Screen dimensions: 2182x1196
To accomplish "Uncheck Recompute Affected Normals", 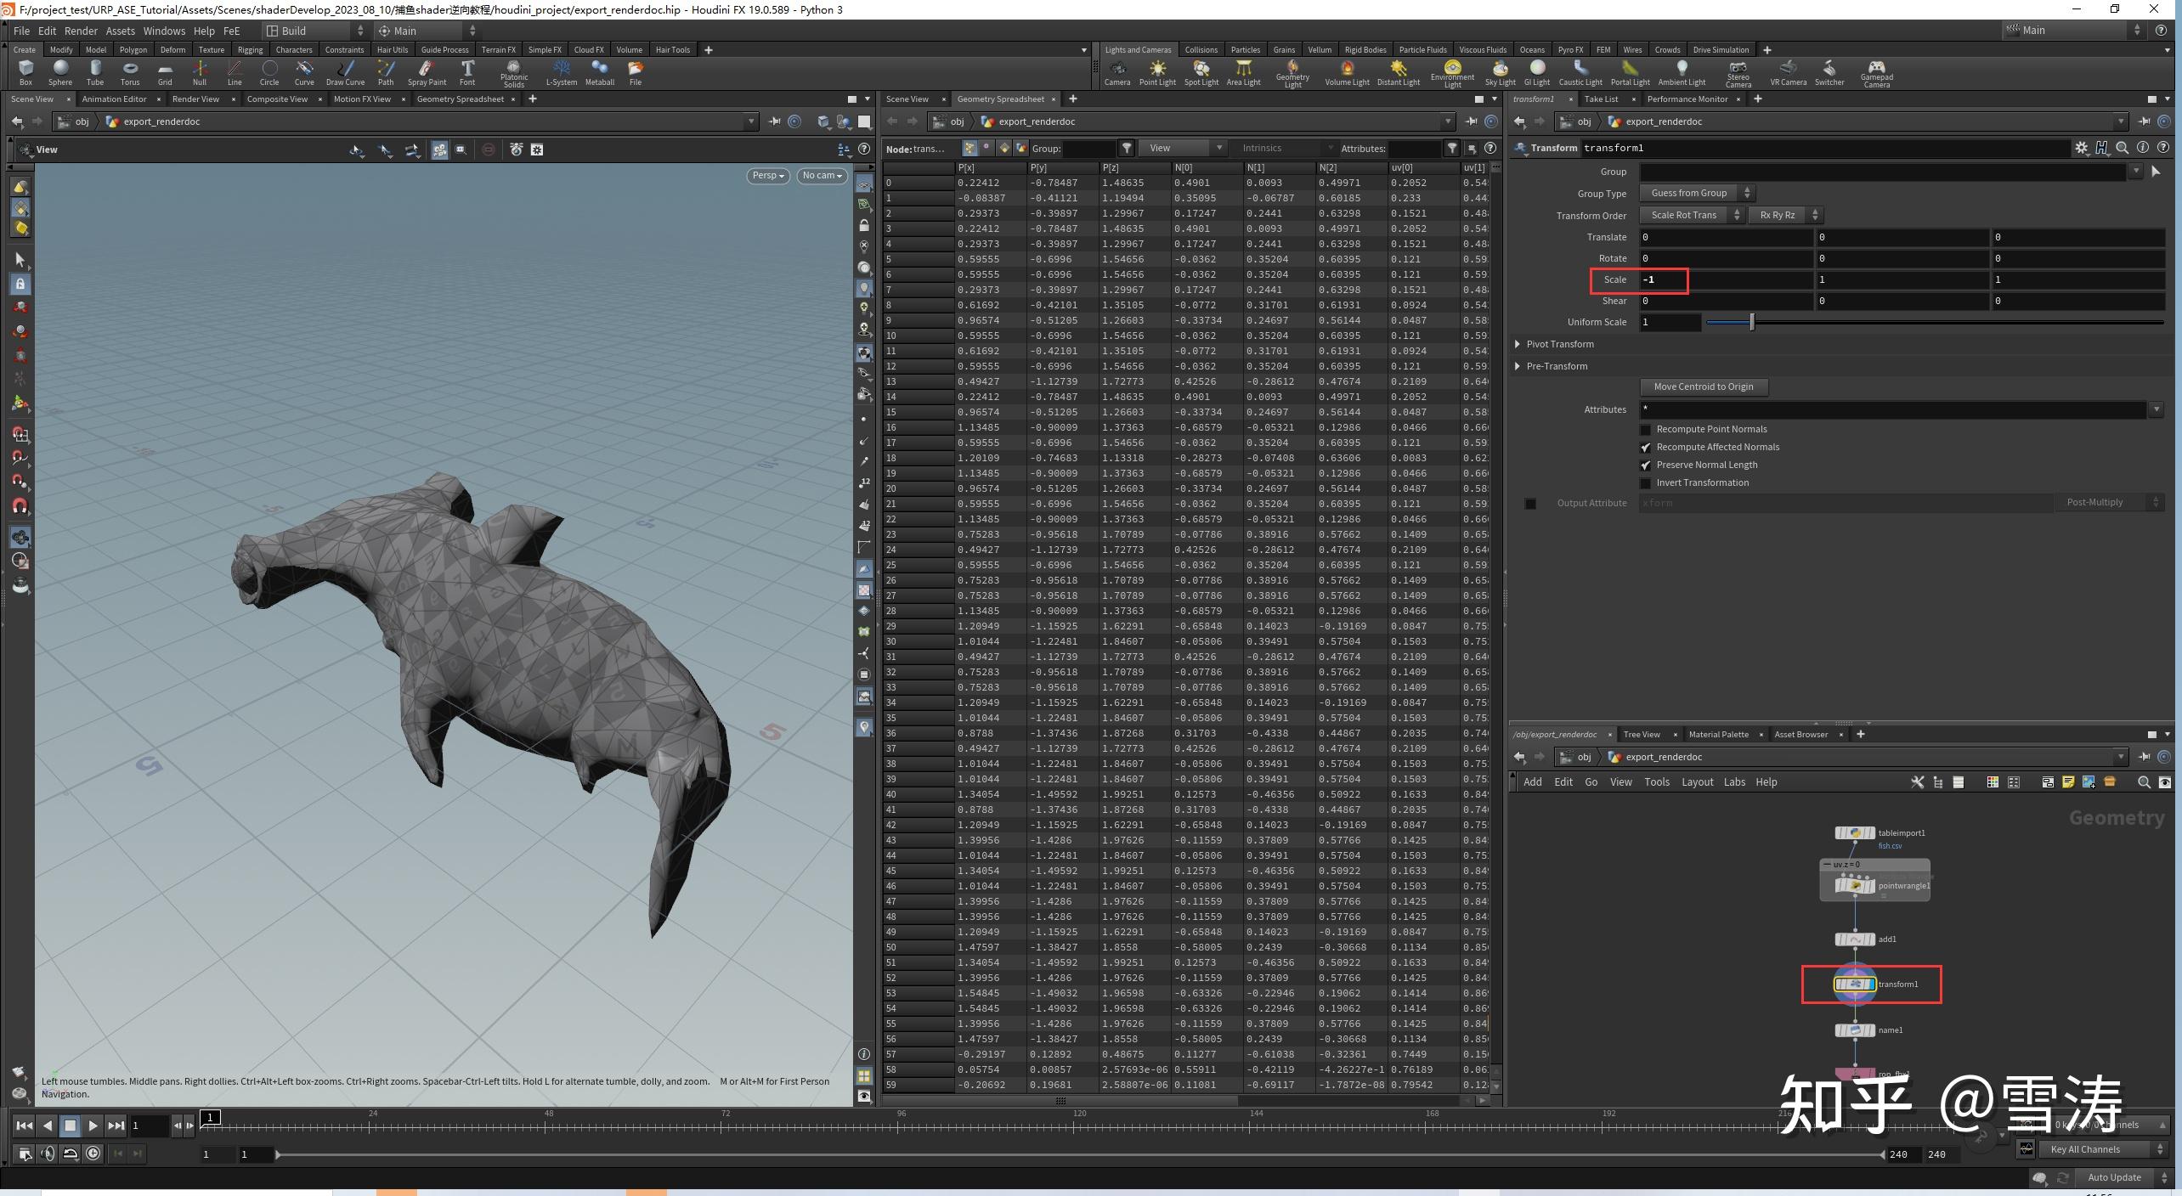I will coord(1646,447).
